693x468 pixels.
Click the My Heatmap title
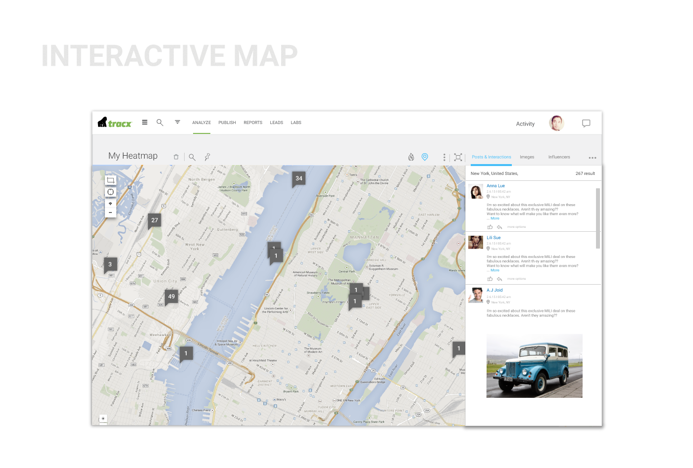[x=133, y=156]
